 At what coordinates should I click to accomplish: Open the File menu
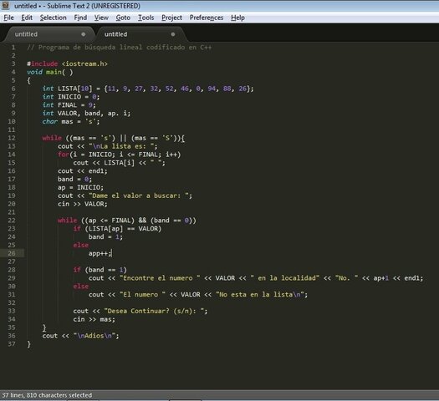[x=8, y=18]
